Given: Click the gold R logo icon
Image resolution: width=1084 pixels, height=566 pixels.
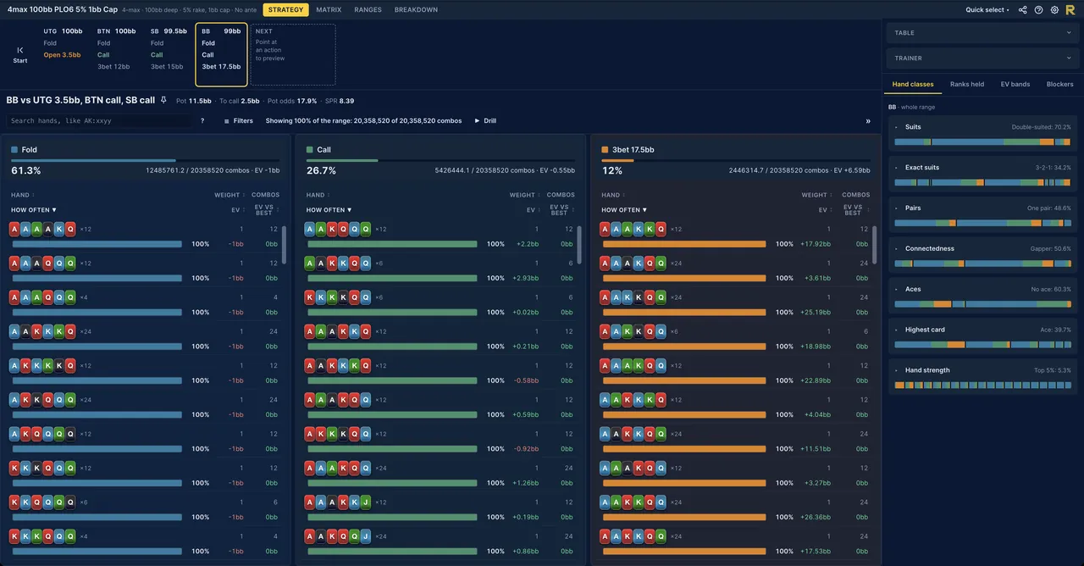Looking at the screenshot, I should [1070, 10].
